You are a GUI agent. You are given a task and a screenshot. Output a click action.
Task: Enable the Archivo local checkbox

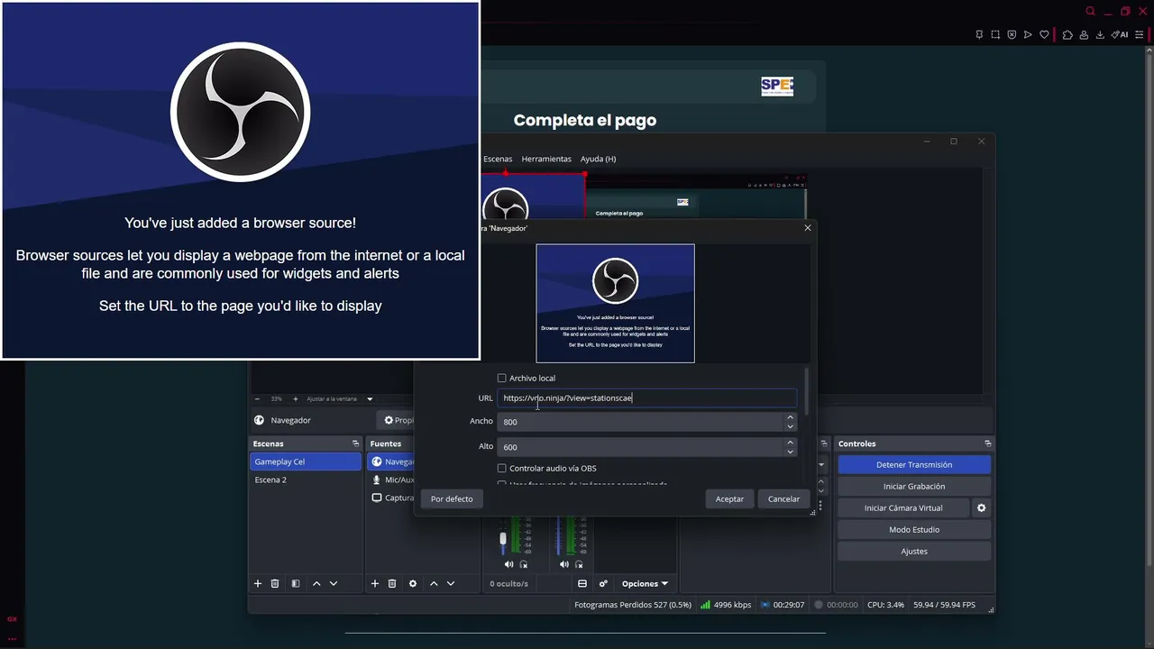coord(502,379)
